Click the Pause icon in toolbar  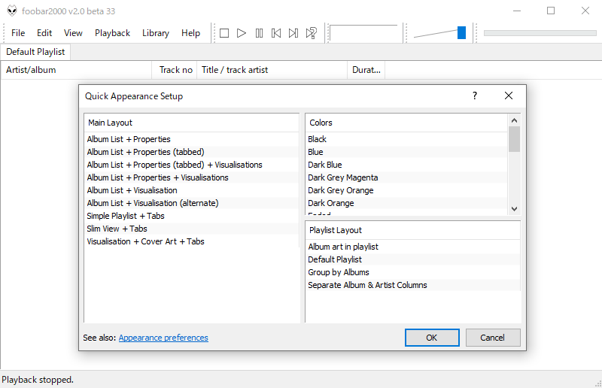point(259,33)
